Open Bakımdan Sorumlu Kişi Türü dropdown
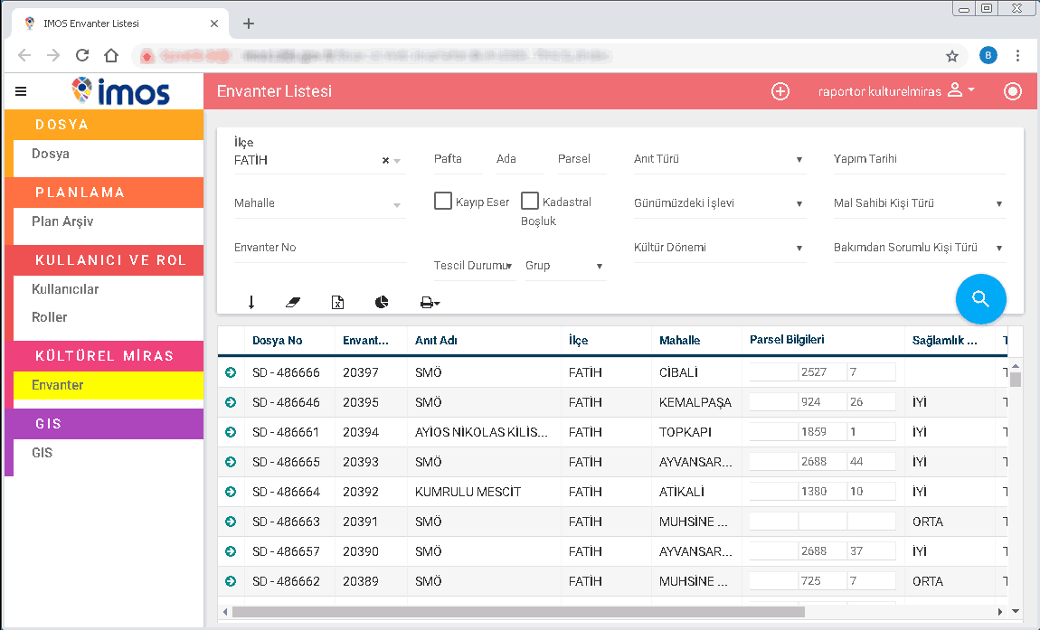The width and height of the screenshot is (1040, 630). 920,248
